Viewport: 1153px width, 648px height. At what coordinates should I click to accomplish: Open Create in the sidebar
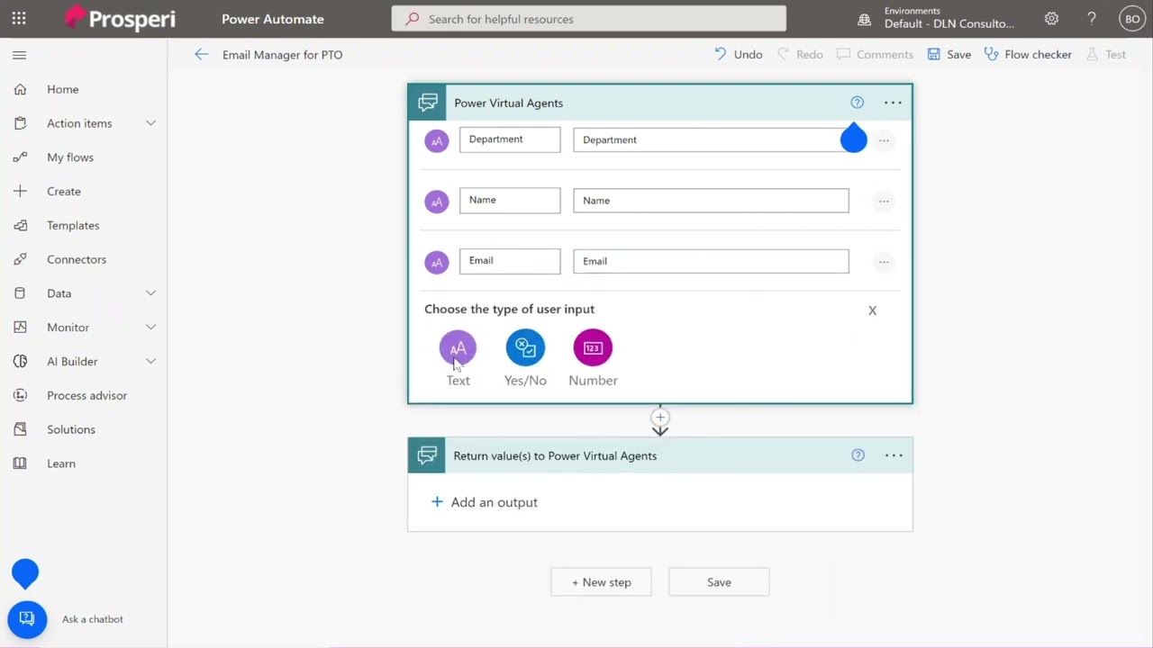pos(64,192)
